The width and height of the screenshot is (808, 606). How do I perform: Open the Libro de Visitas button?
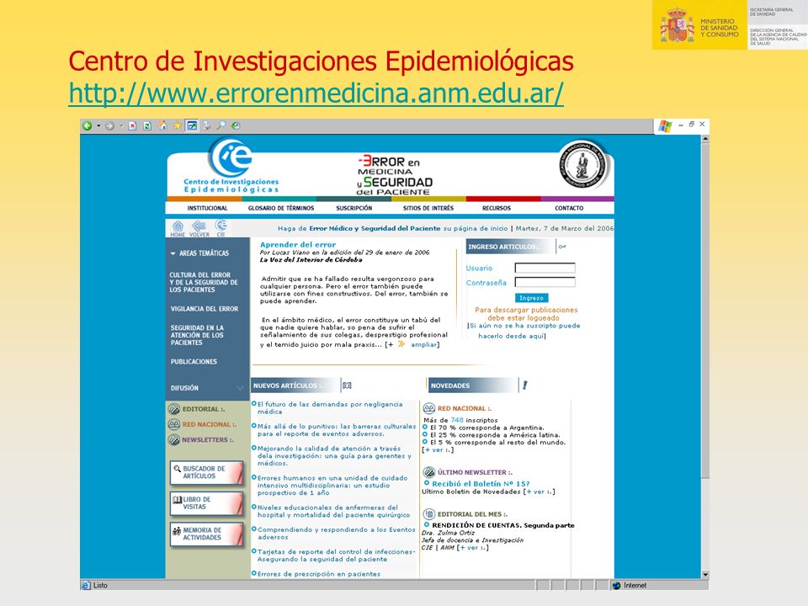pyautogui.click(x=207, y=503)
